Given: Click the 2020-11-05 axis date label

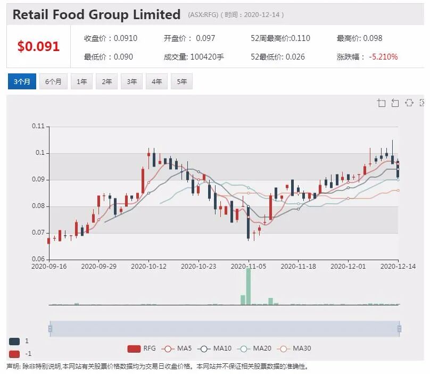Looking at the screenshot, I should pos(249,267).
